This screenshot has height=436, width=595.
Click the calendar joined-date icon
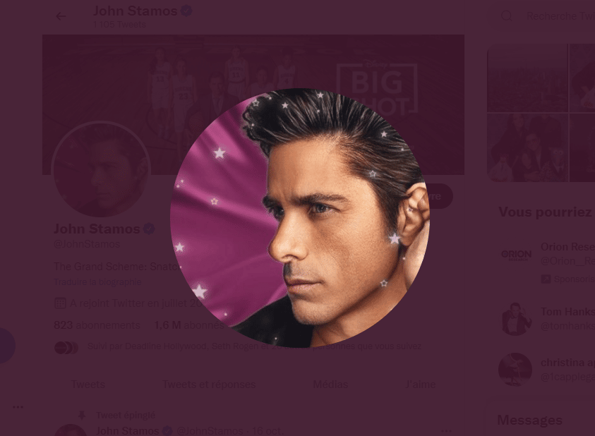tap(60, 303)
